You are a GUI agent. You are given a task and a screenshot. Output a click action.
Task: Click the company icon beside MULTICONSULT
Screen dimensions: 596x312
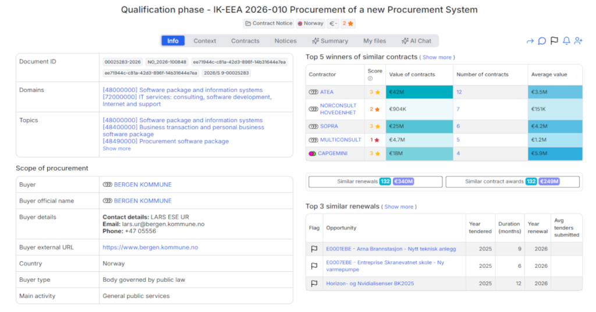tap(313, 140)
